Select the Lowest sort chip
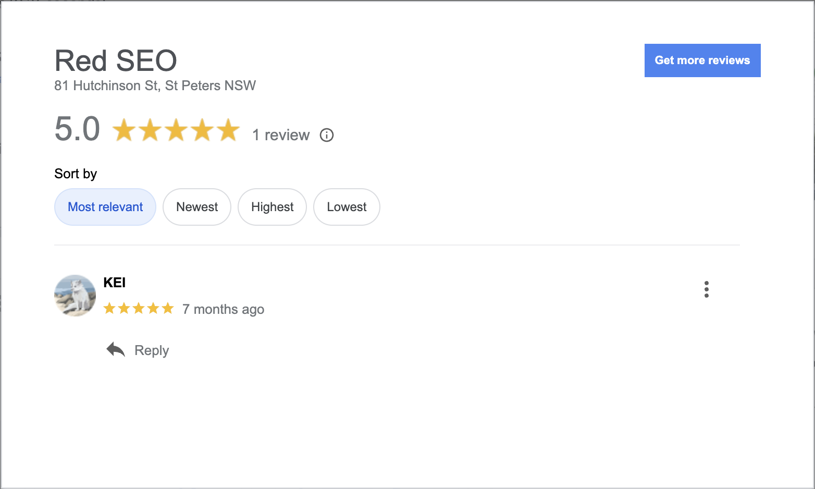Viewport: 815px width, 489px height. pyautogui.click(x=347, y=207)
